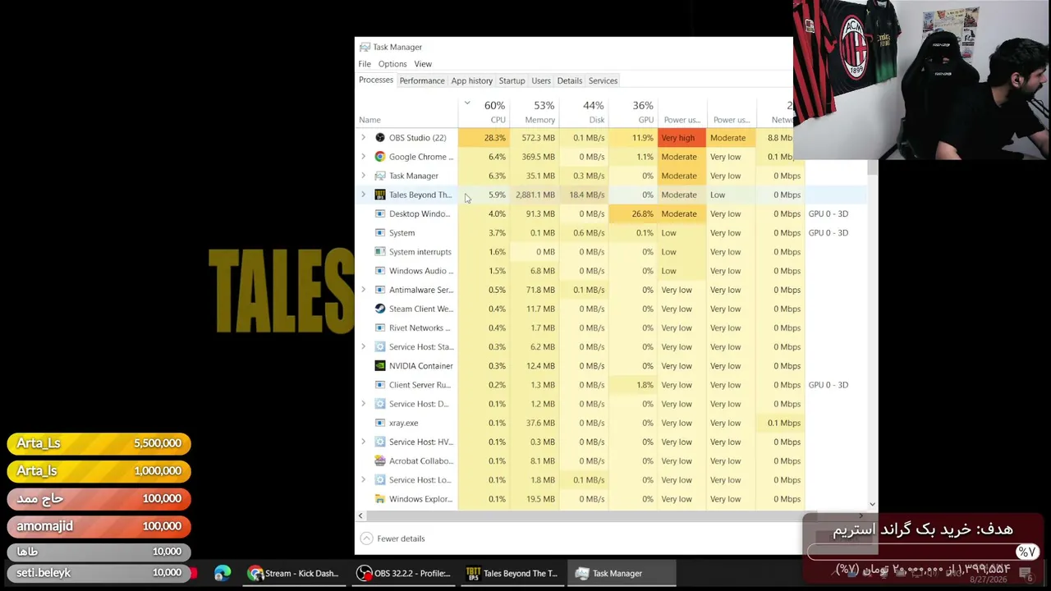Expand the Service Host: D... row
The image size is (1051, 591).
(x=364, y=404)
